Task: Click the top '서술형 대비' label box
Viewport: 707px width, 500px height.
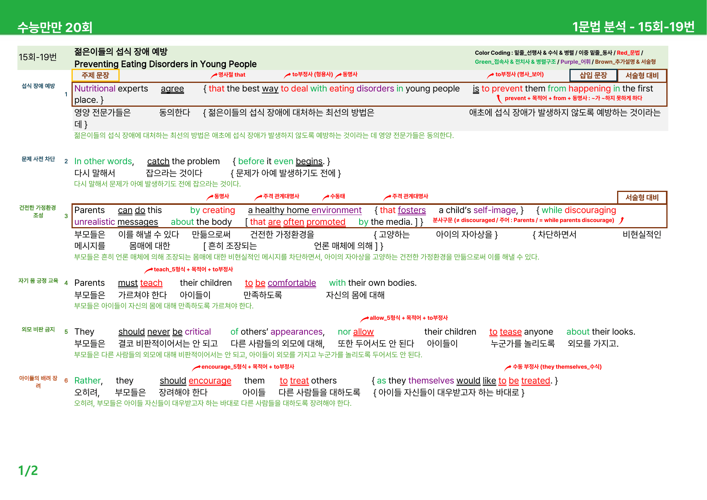Action: coord(642,75)
